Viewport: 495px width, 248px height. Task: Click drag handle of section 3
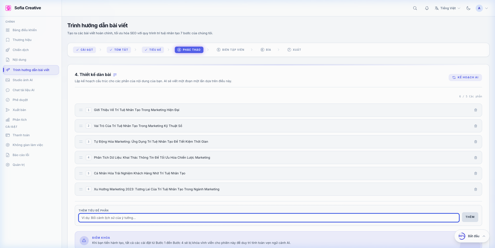tap(81, 142)
